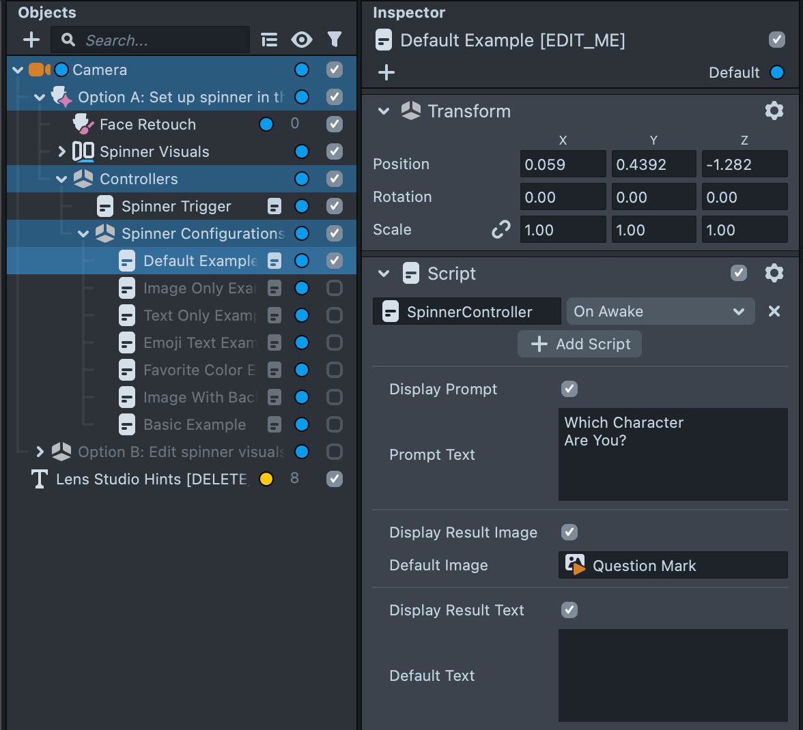The width and height of the screenshot is (803, 730).
Task: Expand the Spinner Visuals tree item
Action: (62, 151)
